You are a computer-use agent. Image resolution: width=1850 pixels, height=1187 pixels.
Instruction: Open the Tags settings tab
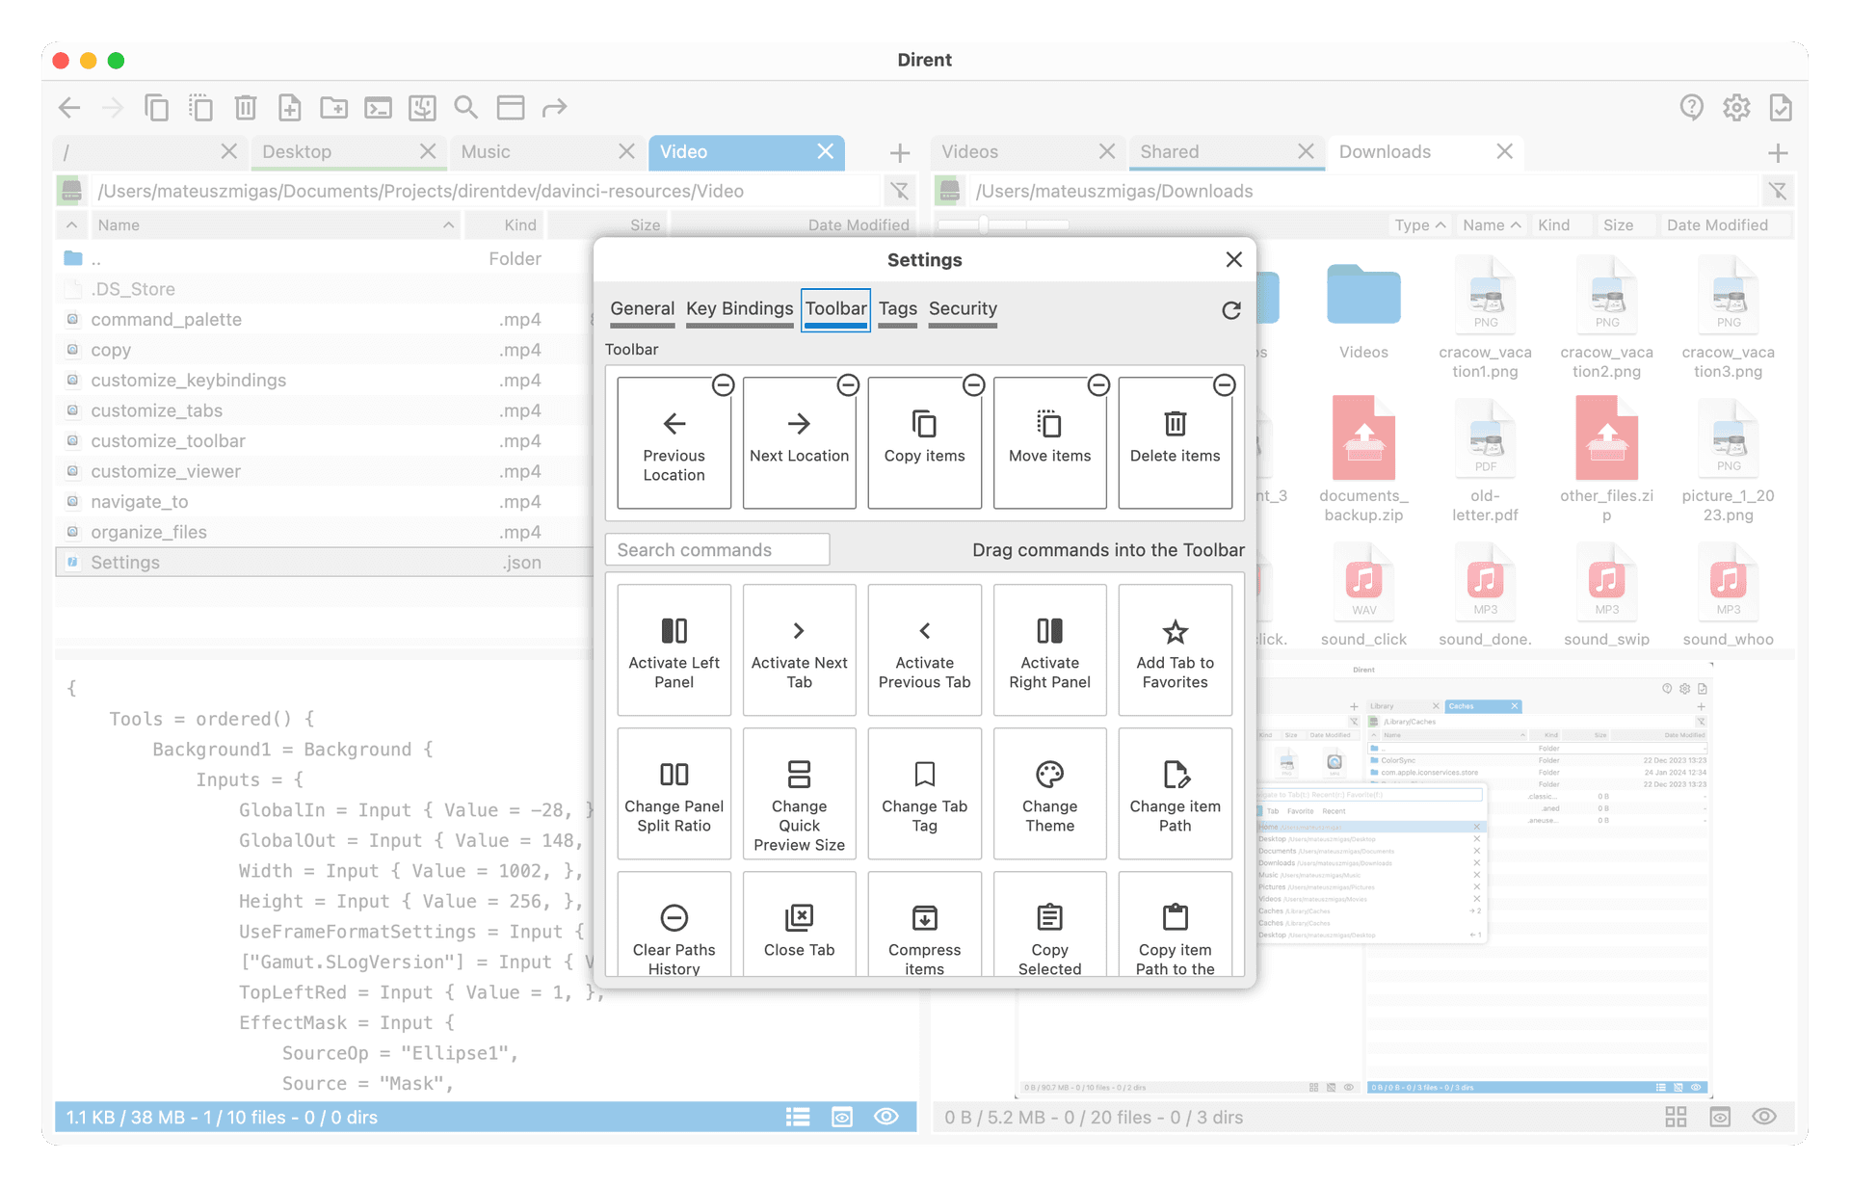click(x=897, y=308)
